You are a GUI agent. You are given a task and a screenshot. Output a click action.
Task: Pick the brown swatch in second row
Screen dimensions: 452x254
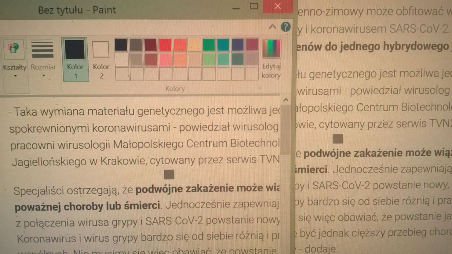tap(151, 59)
